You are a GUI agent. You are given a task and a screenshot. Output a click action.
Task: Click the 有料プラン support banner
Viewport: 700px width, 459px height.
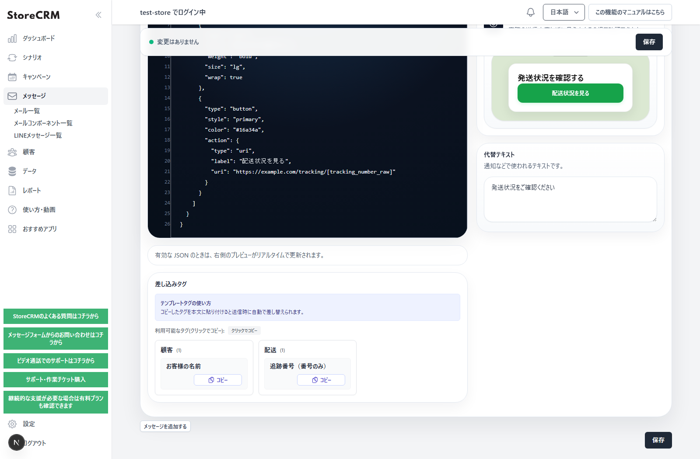(x=56, y=402)
